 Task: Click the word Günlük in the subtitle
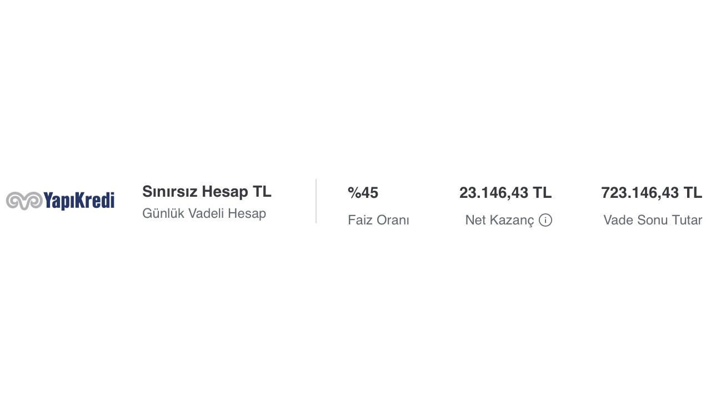[163, 214]
